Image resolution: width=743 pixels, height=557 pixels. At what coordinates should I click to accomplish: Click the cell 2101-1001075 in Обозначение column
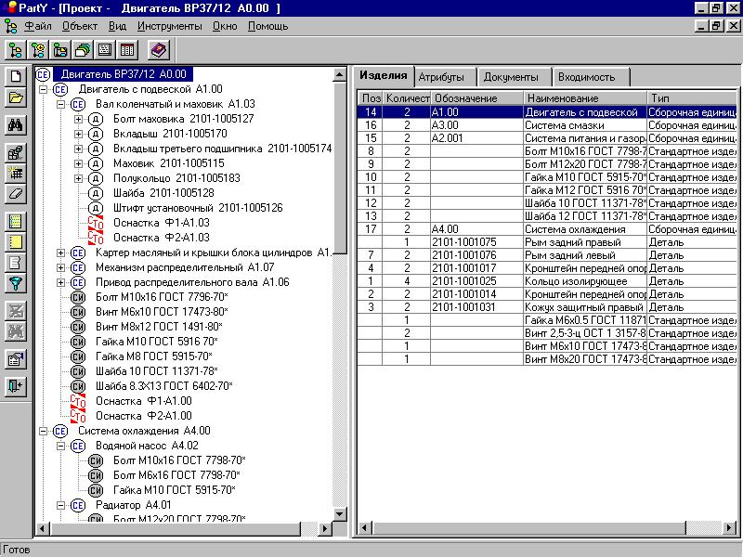click(x=477, y=242)
